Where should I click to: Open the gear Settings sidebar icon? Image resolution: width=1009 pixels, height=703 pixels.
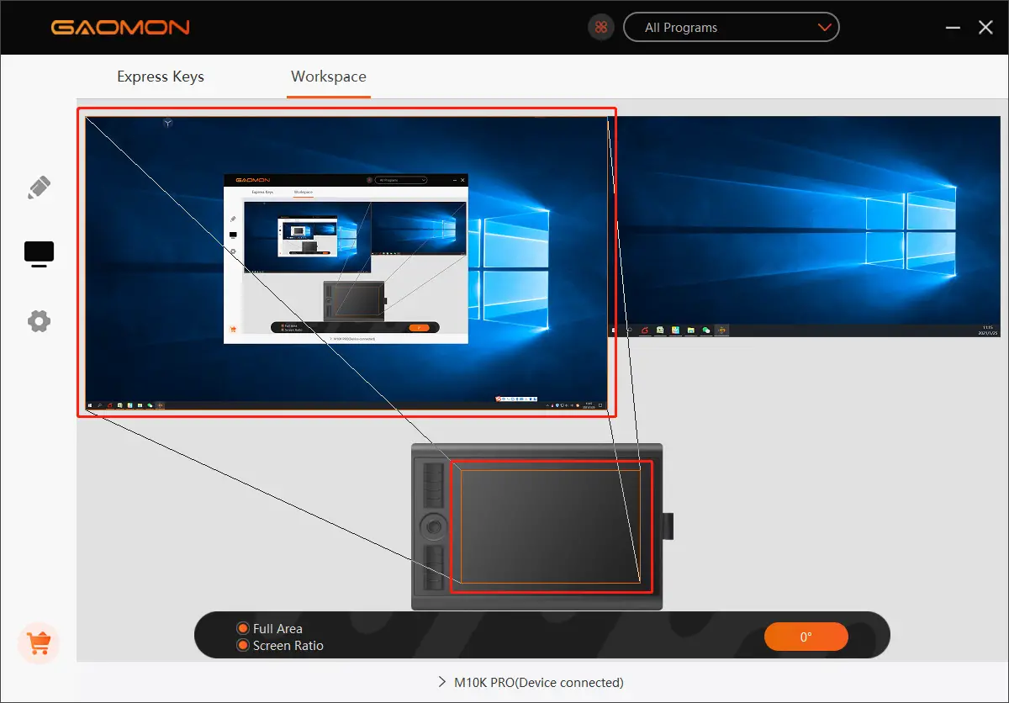point(40,320)
